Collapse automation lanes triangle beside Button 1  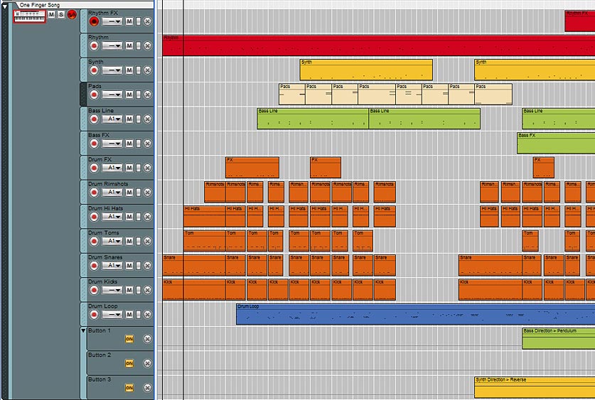(x=83, y=330)
